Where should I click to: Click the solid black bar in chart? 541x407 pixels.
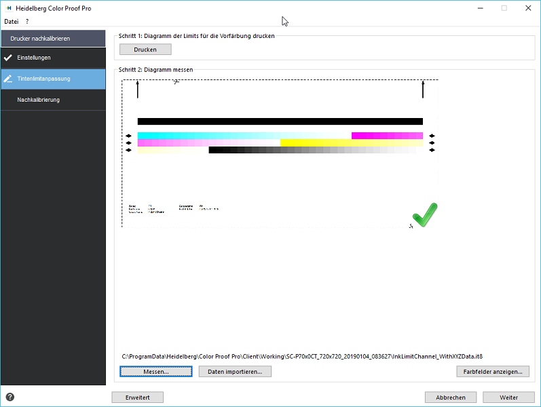click(x=280, y=121)
